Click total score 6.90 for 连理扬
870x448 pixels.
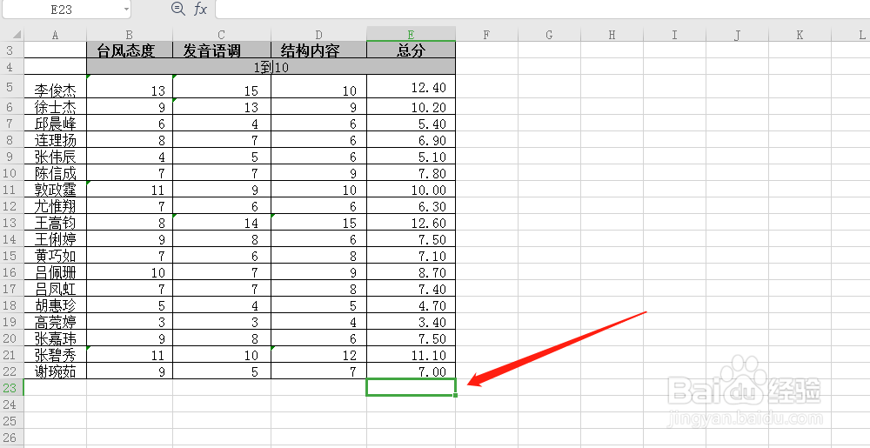click(x=412, y=140)
